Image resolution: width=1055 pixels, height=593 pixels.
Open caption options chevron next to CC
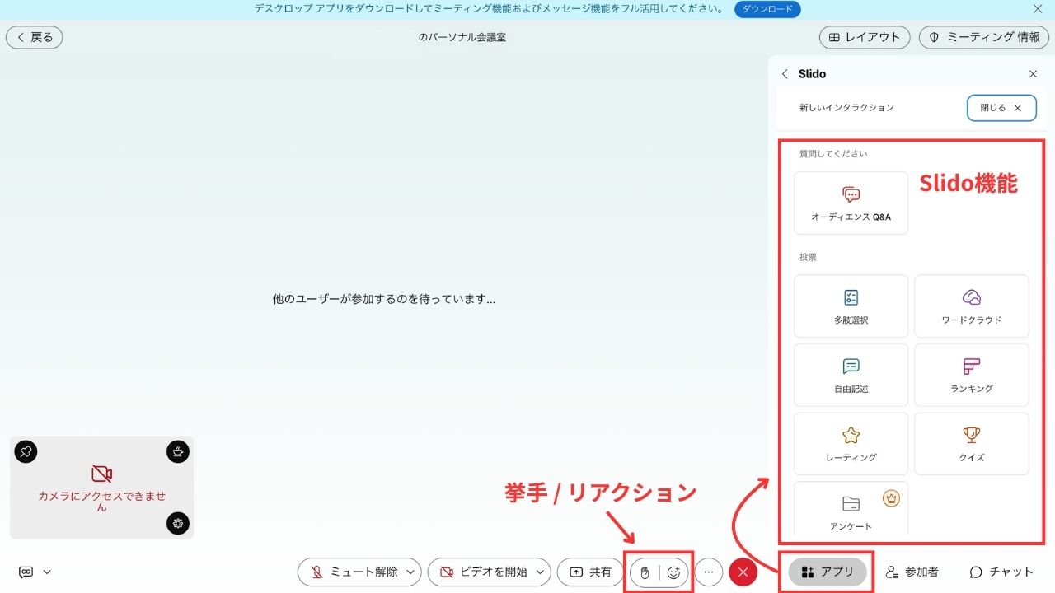tap(47, 572)
